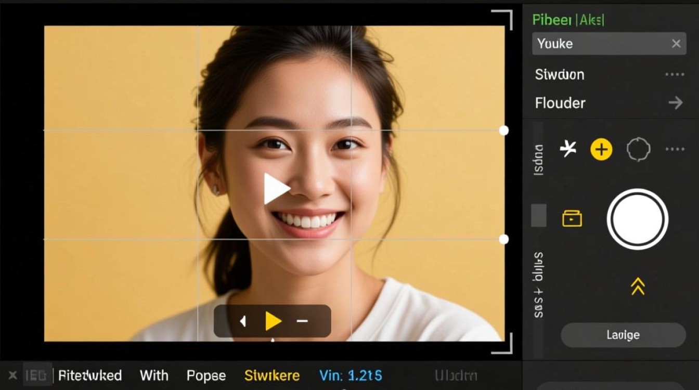
Task: Click the yellow play button in the mini playback bar
Action: pyautogui.click(x=273, y=321)
